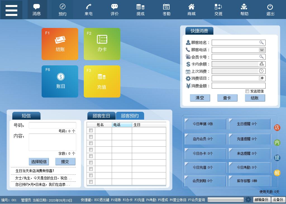Enable the 发送短信 send SMS checkbox
This screenshot has width=286, height=204.
[x=247, y=91]
